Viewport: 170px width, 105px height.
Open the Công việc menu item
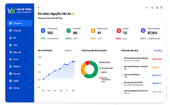click(x=20, y=31)
